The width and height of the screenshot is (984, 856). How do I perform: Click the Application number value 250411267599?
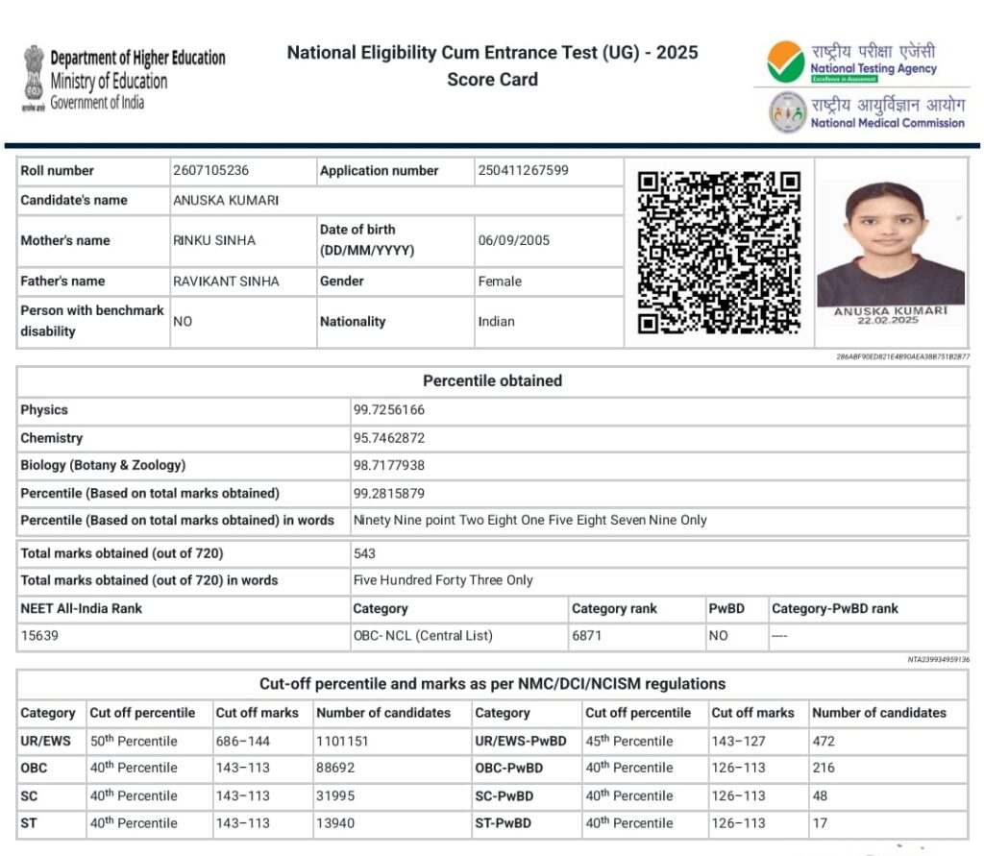tap(523, 170)
